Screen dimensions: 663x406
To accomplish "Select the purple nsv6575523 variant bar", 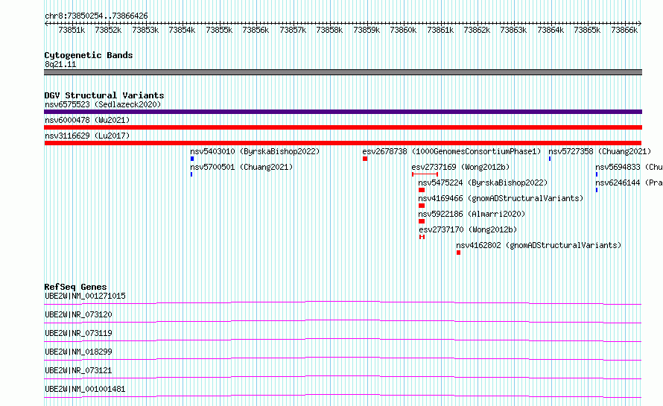I will (x=343, y=112).
